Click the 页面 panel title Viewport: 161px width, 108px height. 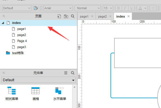tap(38, 16)
